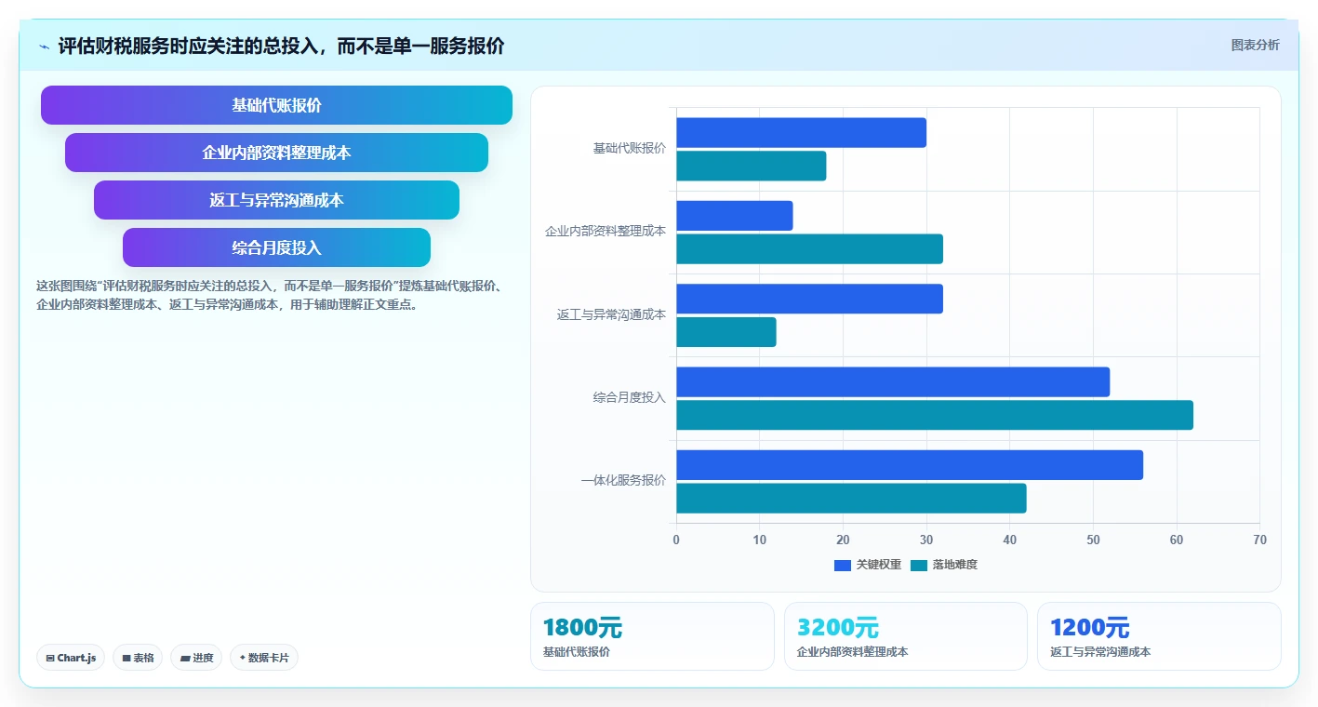Screen dimensions: 1318x707
Task: Click the teal 返工与异常沟通成本 chart bar
Action: point(726,332)
